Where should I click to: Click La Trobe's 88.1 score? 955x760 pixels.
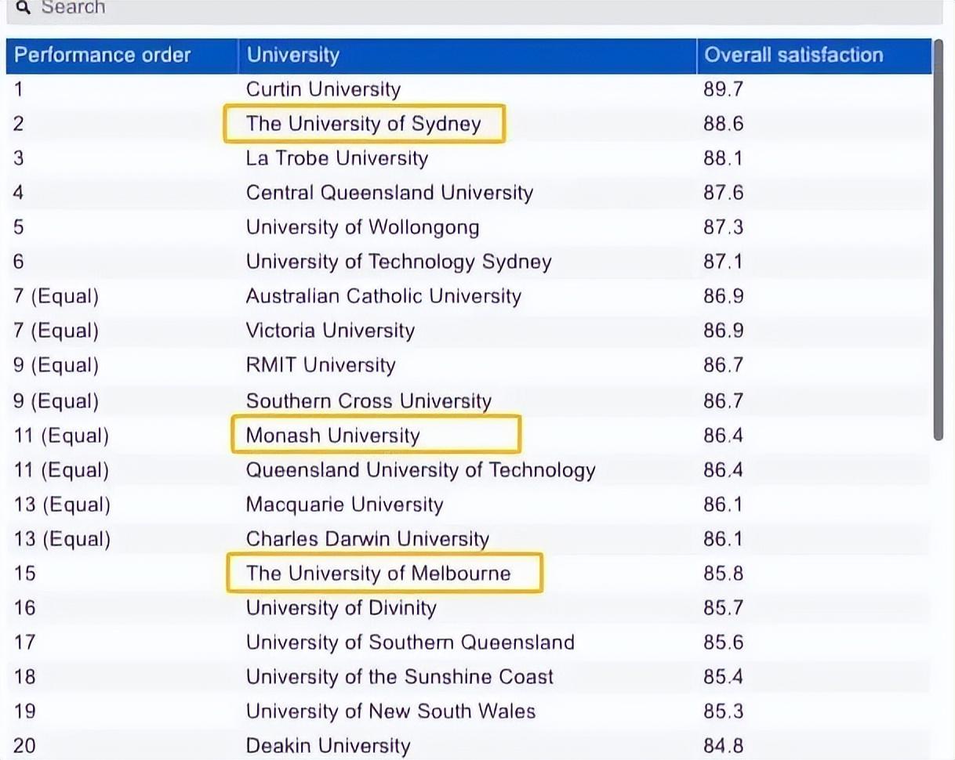tap(722, 158)
